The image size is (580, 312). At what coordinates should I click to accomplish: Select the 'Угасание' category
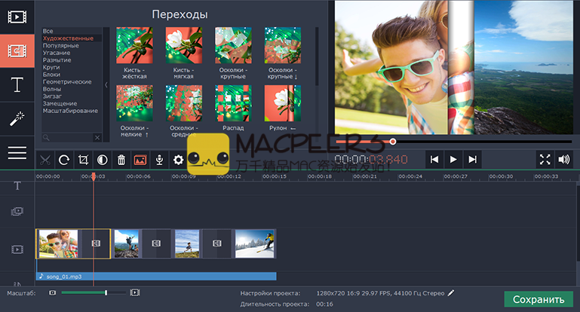point(57,53)
